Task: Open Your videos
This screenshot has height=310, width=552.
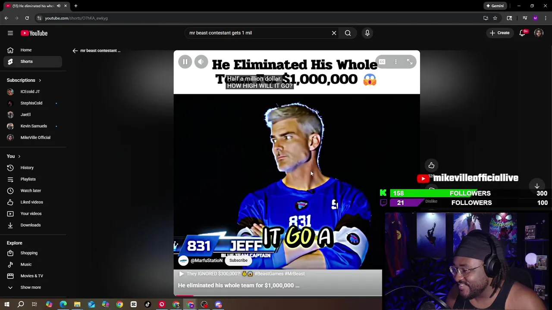Action: pos(32,214)
